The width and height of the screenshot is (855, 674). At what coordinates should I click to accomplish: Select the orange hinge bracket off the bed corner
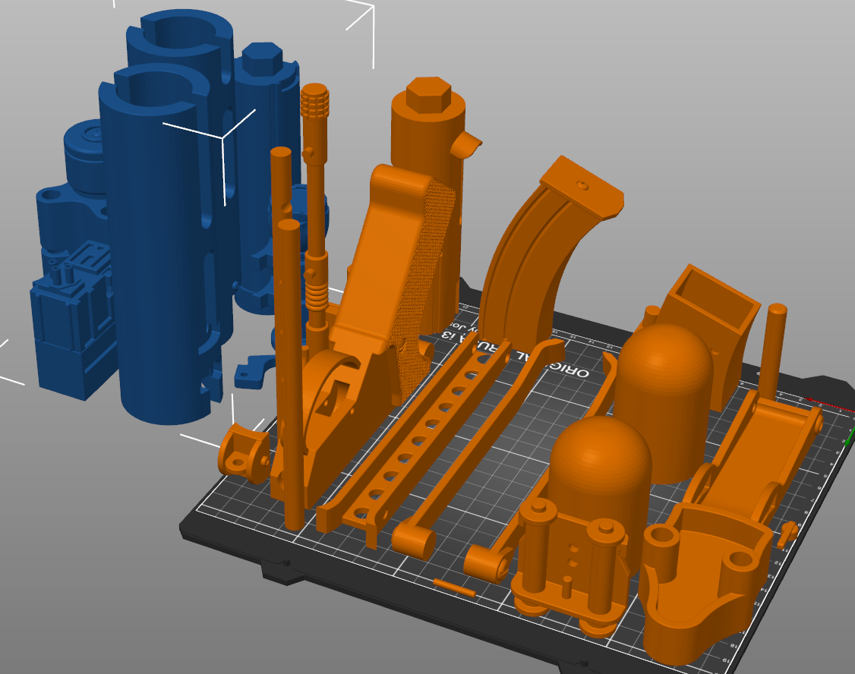click(x=243, y=453)
